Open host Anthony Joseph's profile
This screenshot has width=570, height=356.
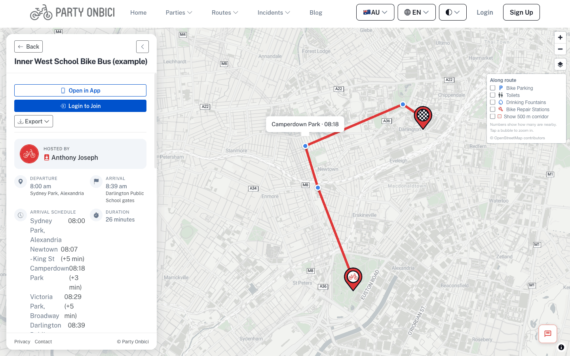pyautogui.click(x=74, y=157)
